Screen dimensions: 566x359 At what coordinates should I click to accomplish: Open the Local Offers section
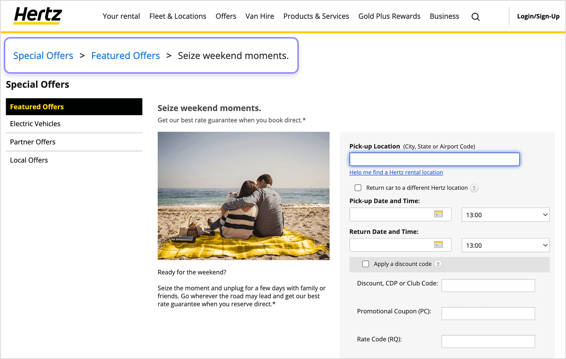coord(29,160)
